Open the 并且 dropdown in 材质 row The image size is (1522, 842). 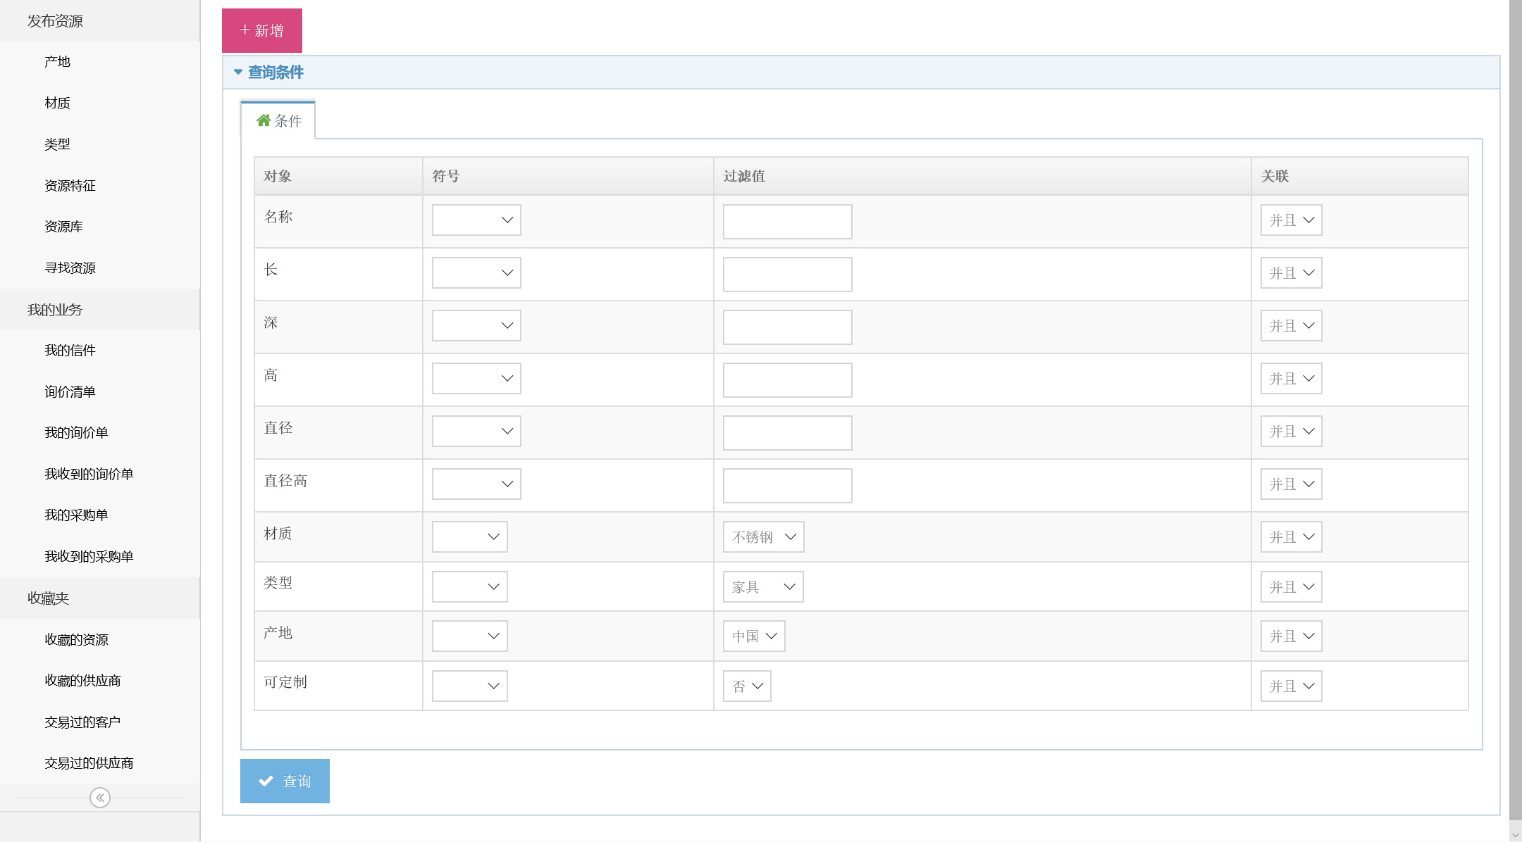coord(1292,536)
